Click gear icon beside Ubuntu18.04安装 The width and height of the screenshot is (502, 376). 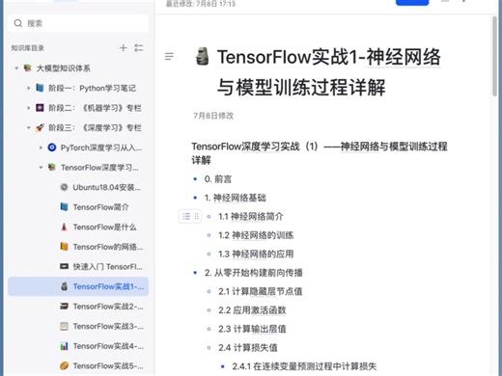tap(64, 187)
